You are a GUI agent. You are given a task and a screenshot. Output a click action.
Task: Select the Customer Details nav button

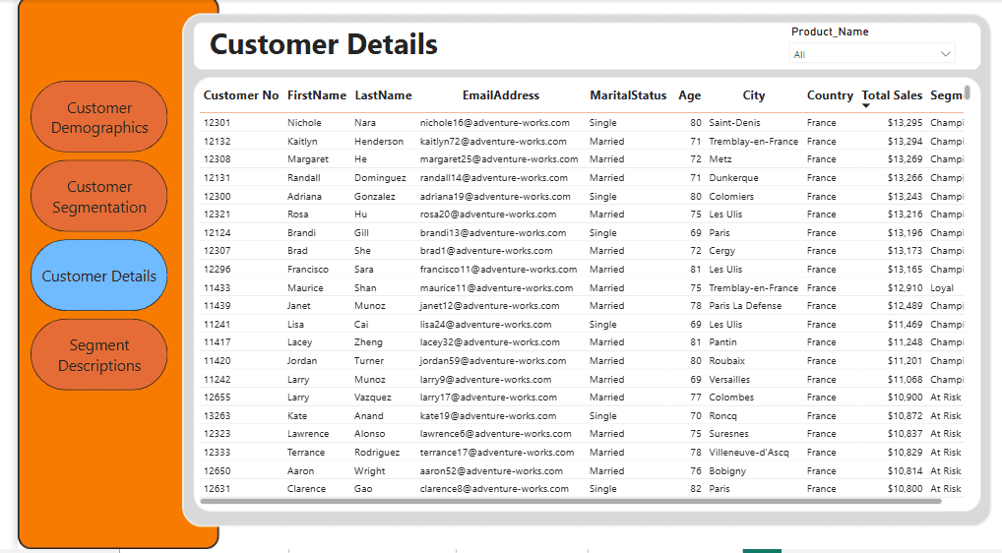coord(99,276)
